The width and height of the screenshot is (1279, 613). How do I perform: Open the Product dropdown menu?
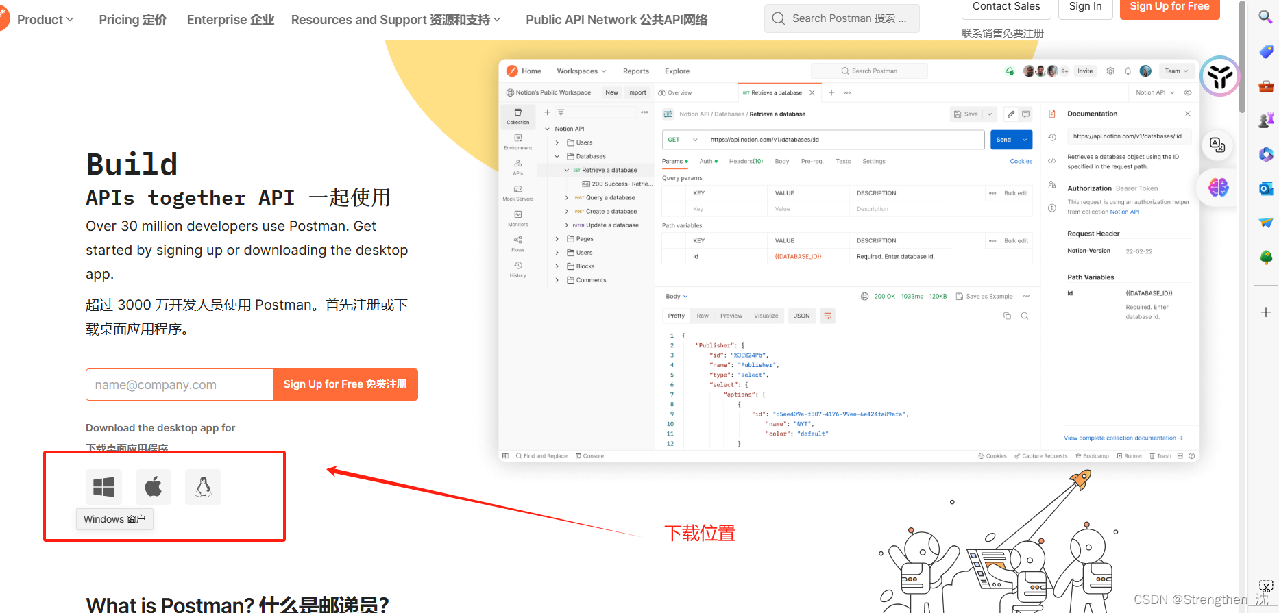point(45,20)
